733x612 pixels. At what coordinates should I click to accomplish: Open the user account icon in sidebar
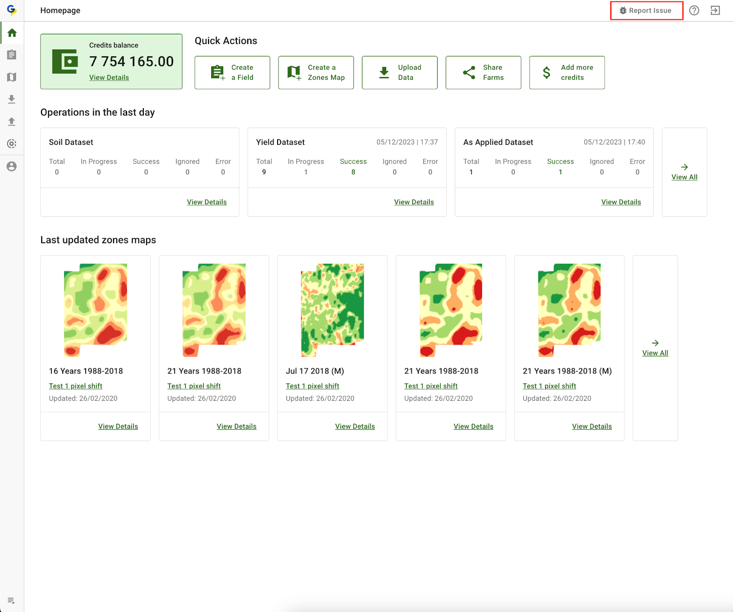[12, 166]
